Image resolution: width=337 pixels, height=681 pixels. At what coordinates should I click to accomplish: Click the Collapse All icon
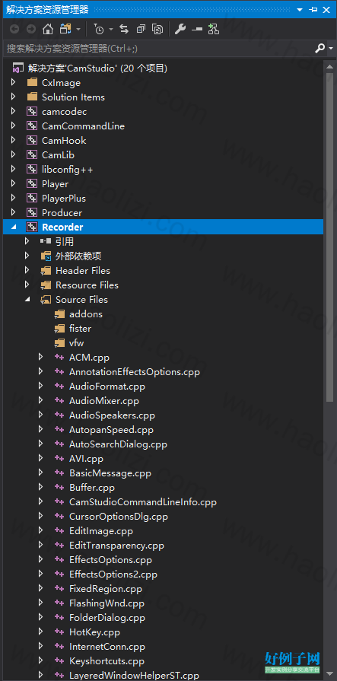coord(141,29)
